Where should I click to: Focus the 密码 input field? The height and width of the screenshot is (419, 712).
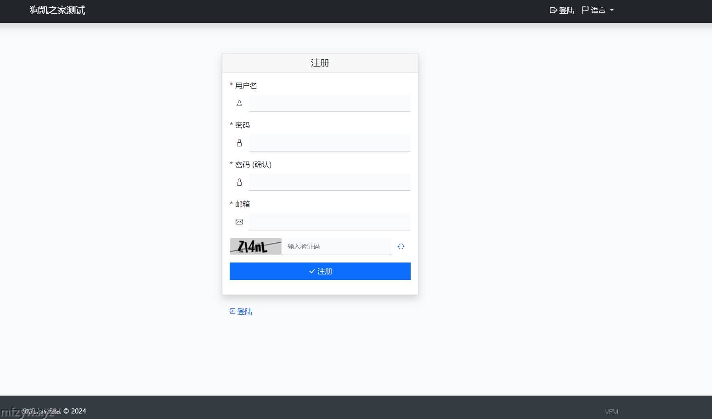(329, 143)
